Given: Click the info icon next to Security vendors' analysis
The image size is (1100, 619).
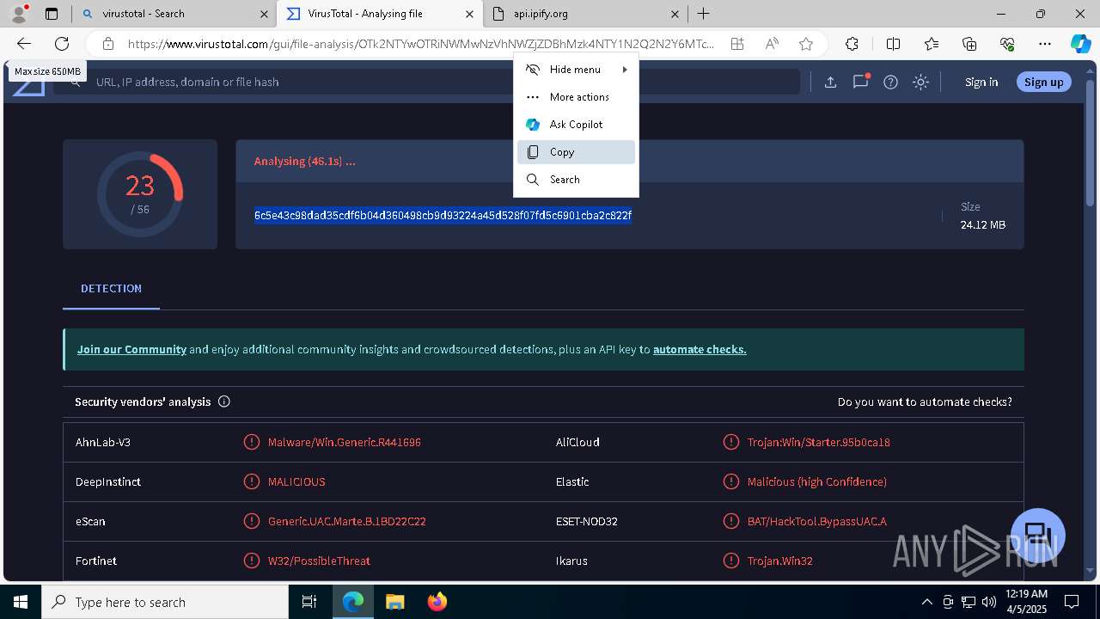Looking at the screenshot, I should (x=223, y=401).
